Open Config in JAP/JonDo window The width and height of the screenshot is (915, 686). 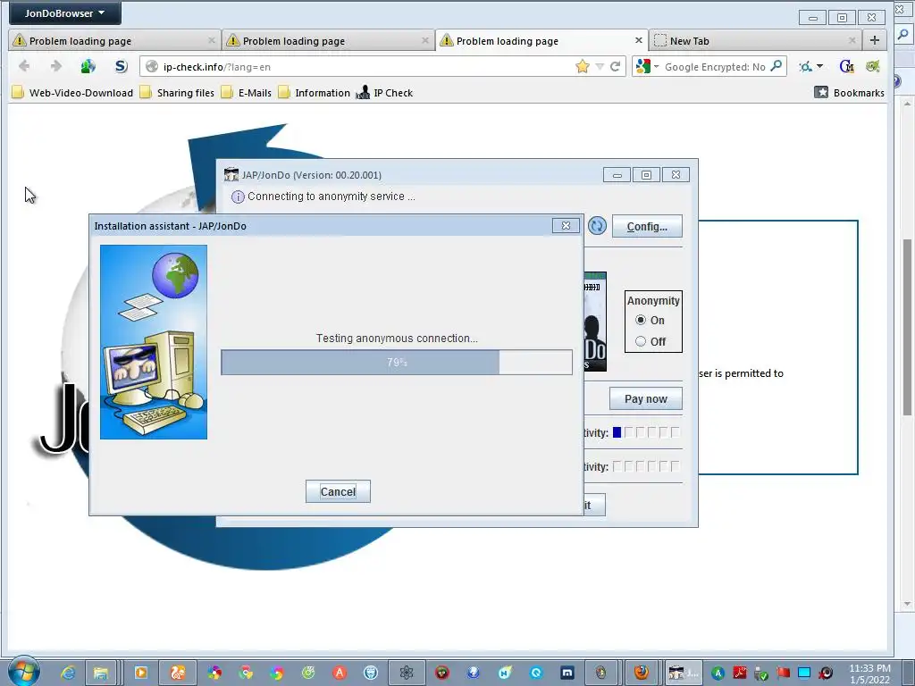click(647, 226)
